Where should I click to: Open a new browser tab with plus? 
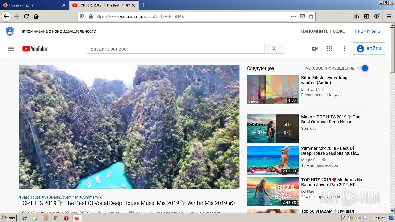[144, 5]
